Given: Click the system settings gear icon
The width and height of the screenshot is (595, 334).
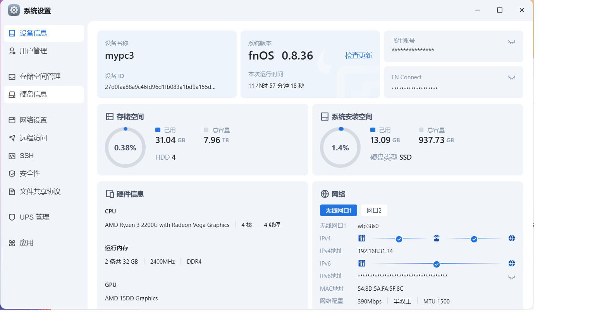Looking at the screenshot, I should [x=14, y=10].
